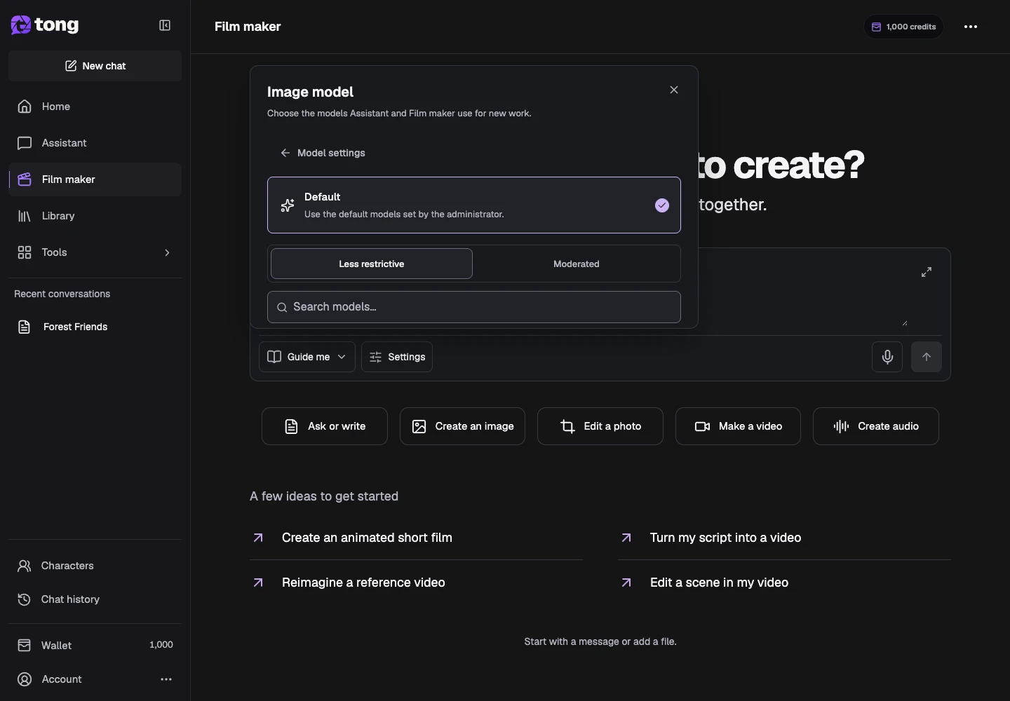1010x701 pixels.
Task: Open Guide me dropdown
Action: [x=307, y=357]
